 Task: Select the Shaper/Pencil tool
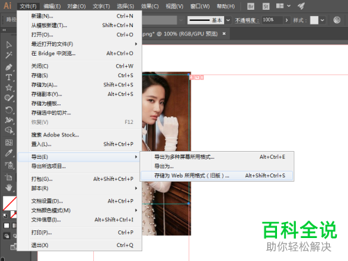pos(9,98)
